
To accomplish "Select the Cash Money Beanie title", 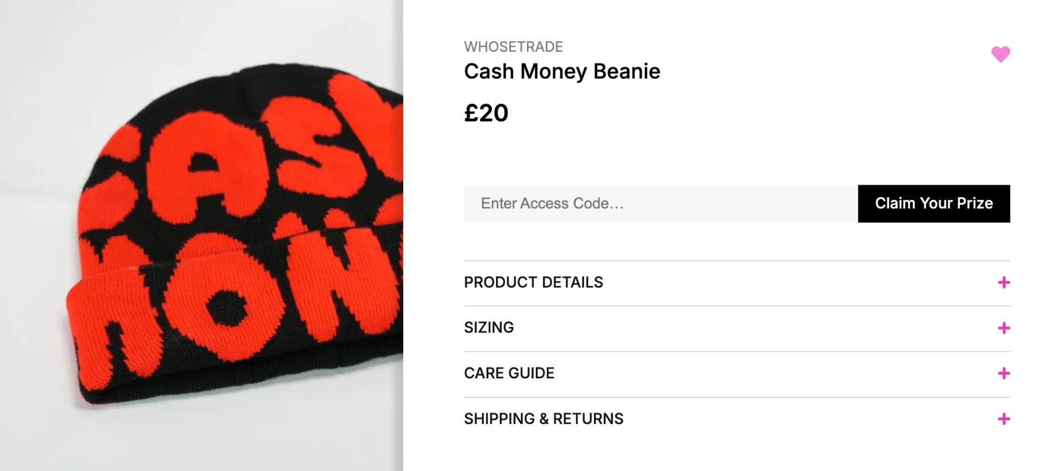I will (x=562, y=72).
